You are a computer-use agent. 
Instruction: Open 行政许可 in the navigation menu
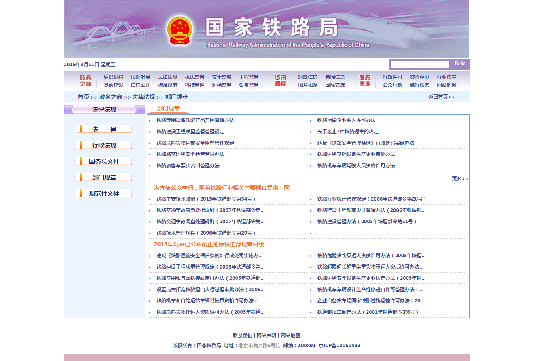coord(392,77)
